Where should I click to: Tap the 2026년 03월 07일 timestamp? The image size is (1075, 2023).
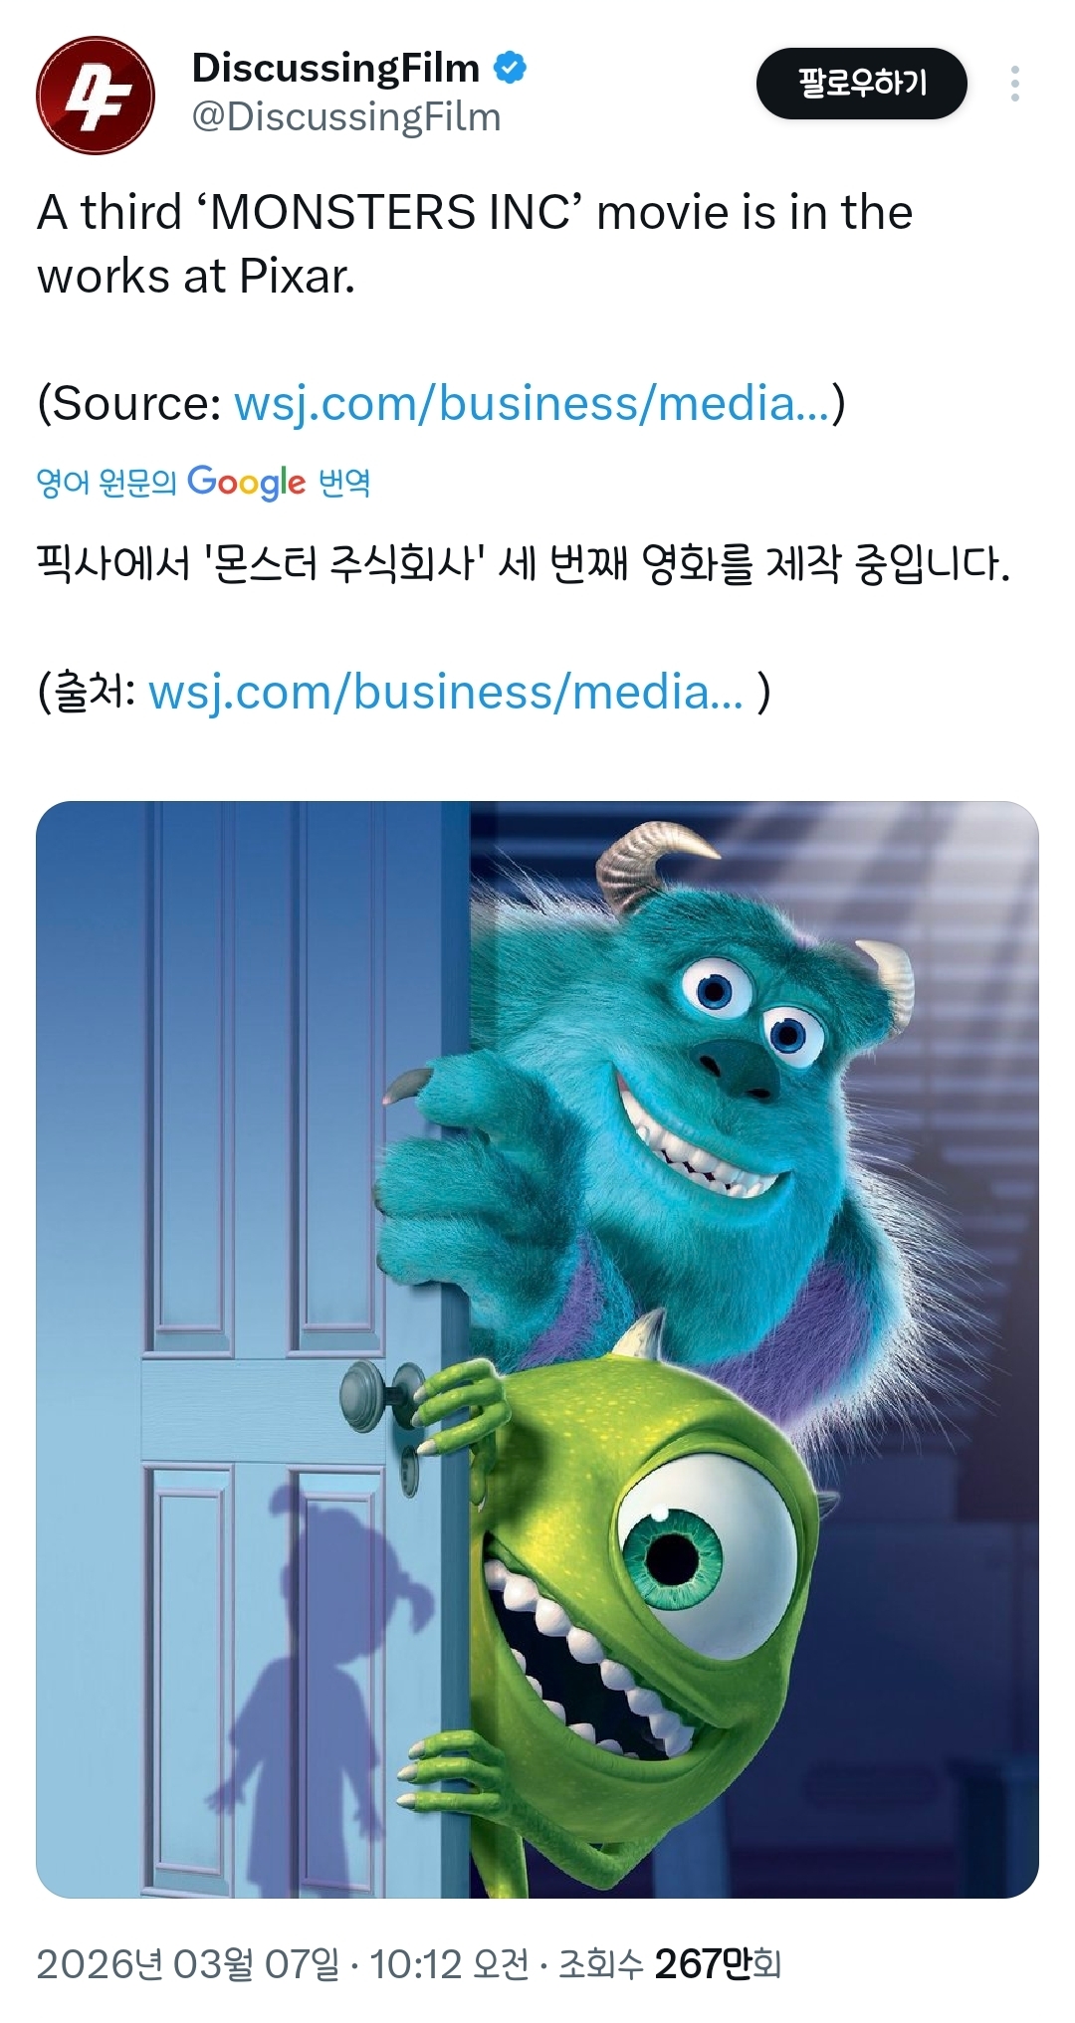coord(188,1964)
